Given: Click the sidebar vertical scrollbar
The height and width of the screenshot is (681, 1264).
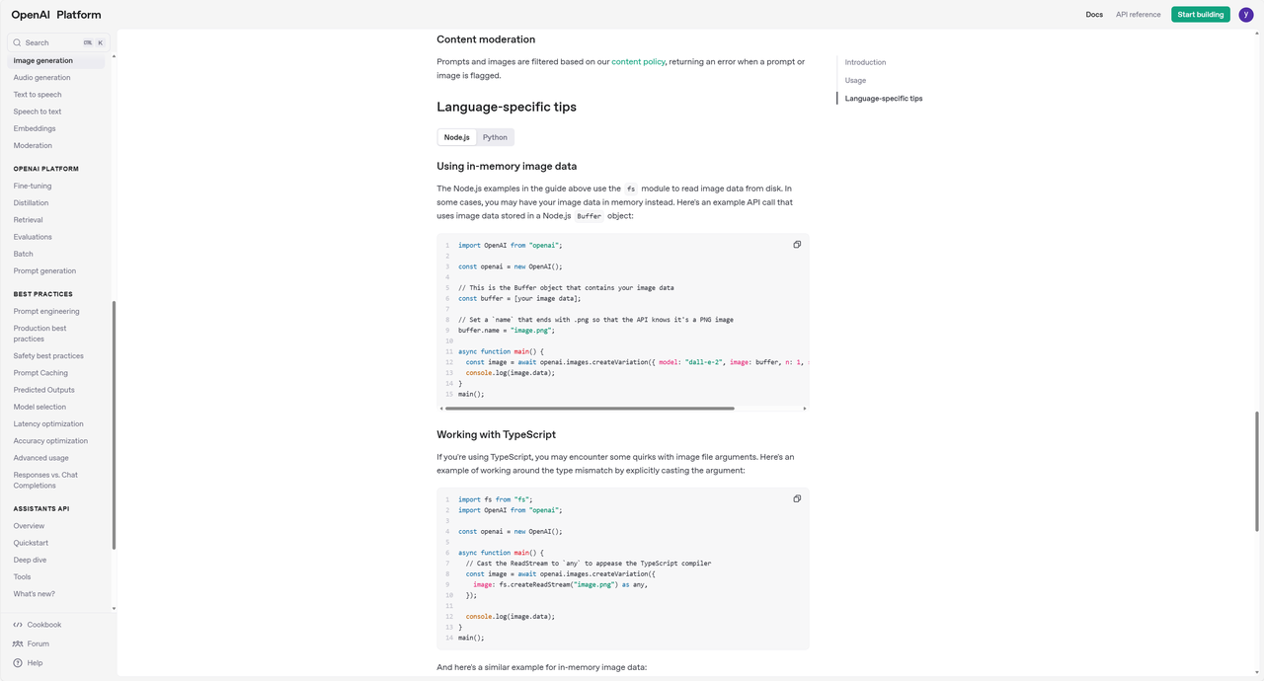Looking at the screenshot, I should [x=114, y=424].
